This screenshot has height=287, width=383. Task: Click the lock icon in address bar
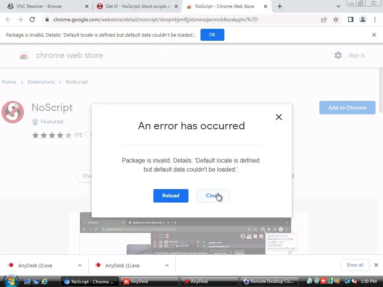(47, 19)
